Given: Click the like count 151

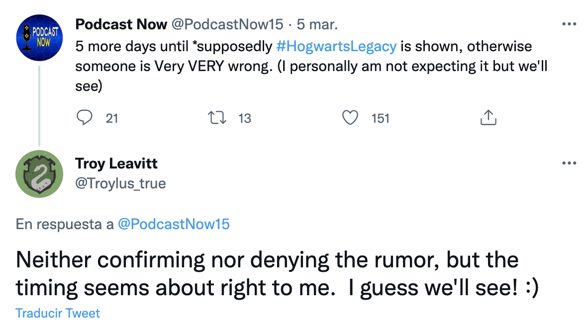Looking at the screenshot, I should [x=380, y=118].
